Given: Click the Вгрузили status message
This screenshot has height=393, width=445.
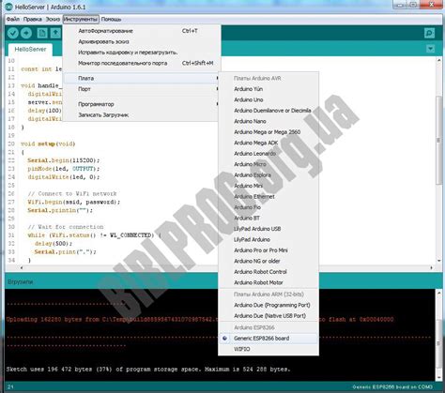Looking at the screenshot, I should pos(21,281).
